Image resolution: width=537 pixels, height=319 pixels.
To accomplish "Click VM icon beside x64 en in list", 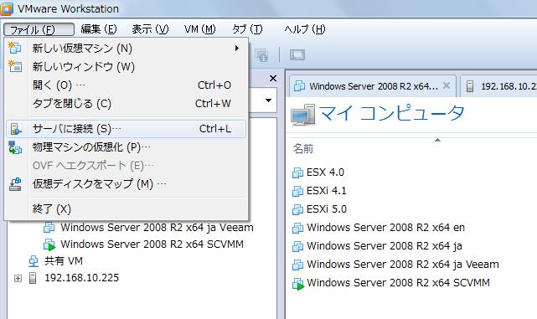I will point(298,228).
